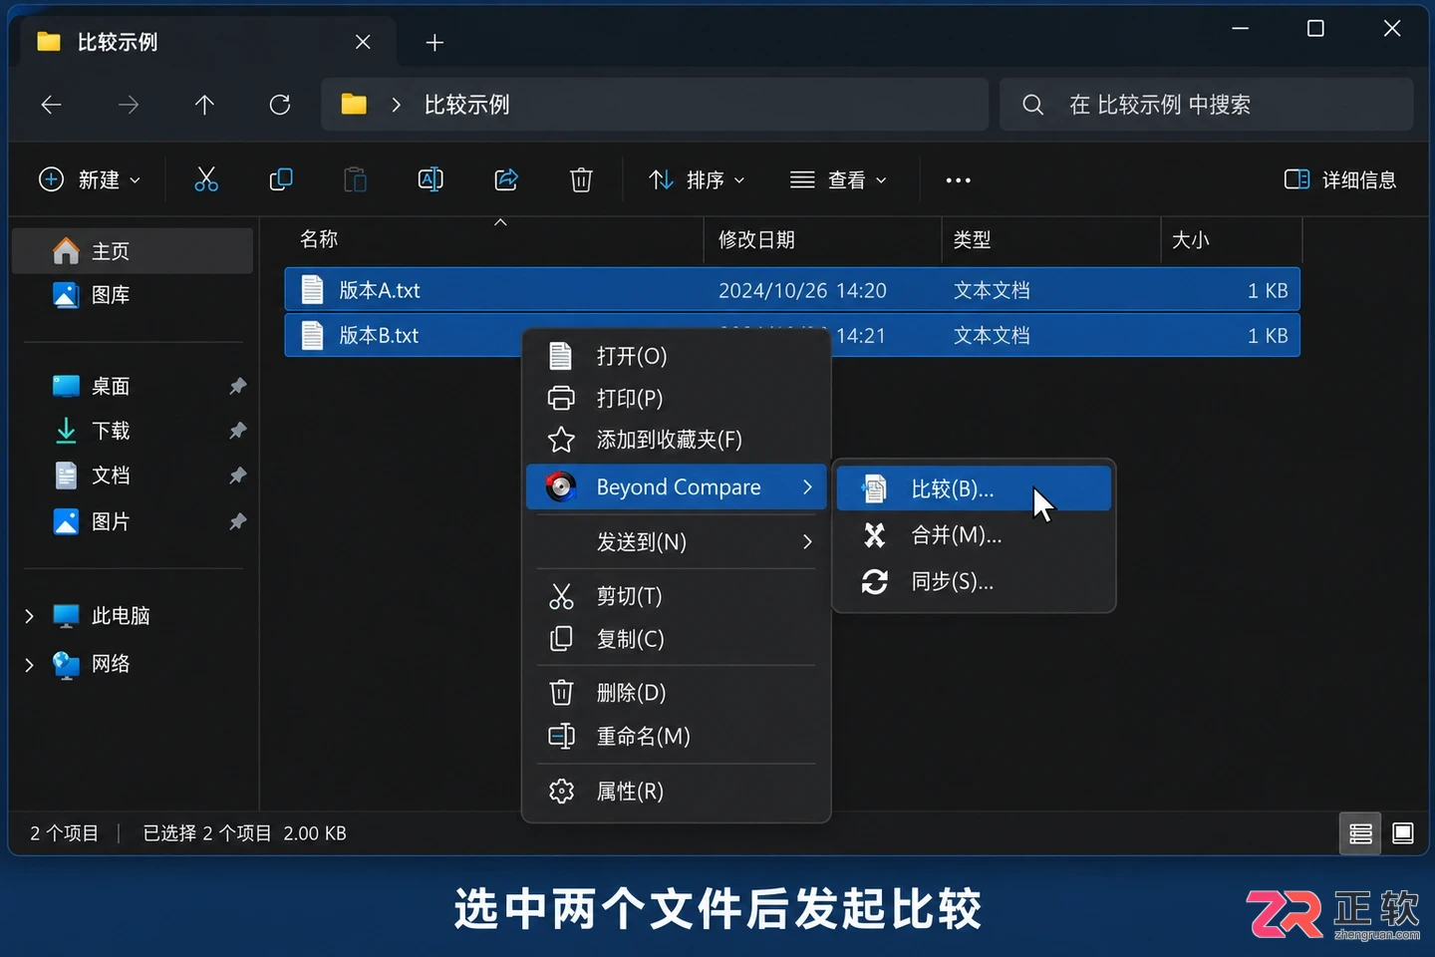Open the three-dot more options menu
The width and height of the screenshot is (1435, 957).
[958, 180]
